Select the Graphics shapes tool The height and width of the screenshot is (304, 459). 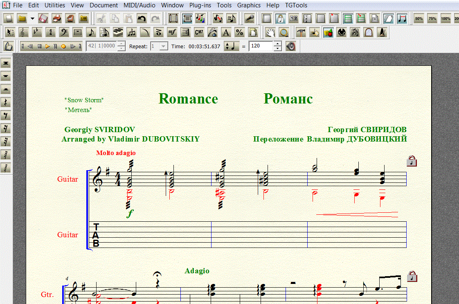tap(328, 32)
